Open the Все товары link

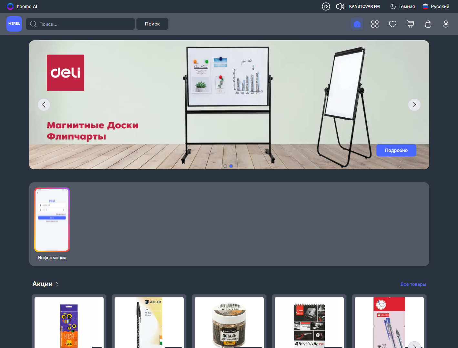413,284
